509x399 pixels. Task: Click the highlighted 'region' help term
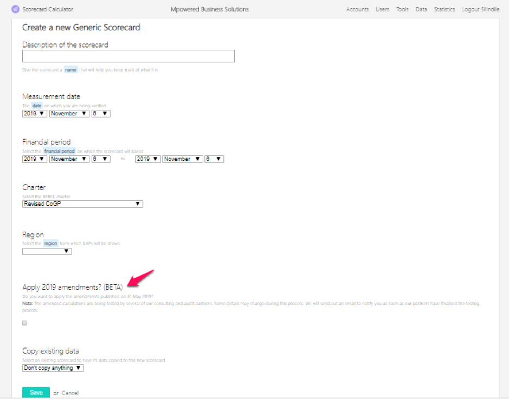point(50,244)
